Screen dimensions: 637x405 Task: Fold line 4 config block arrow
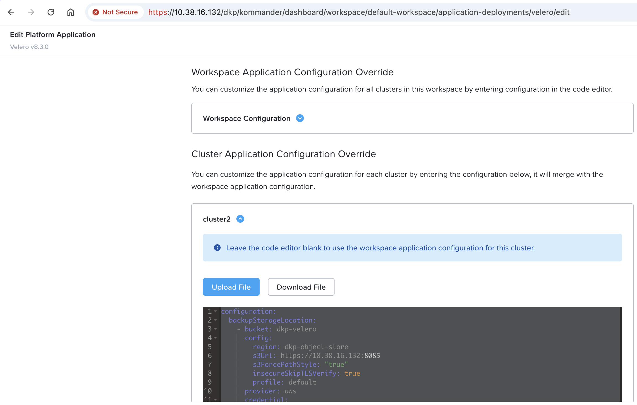pyautogui.click(x=216, y=338)
